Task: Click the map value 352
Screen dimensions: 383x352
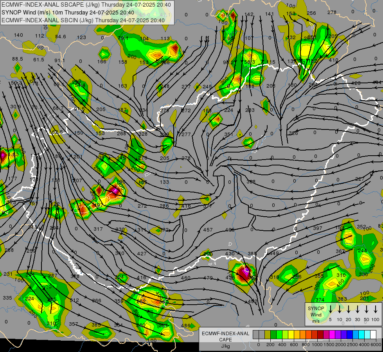Action: coord(361,227)
